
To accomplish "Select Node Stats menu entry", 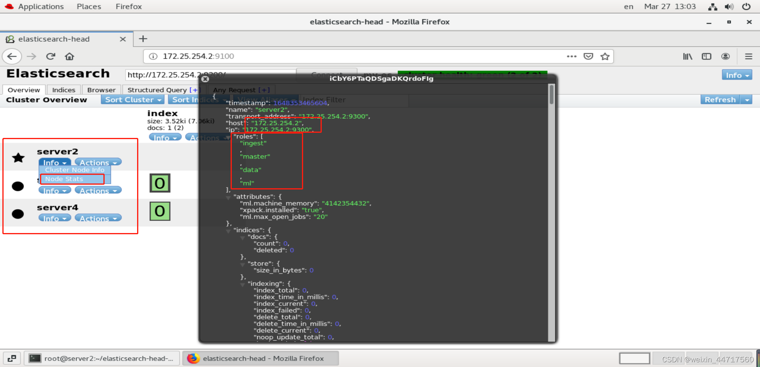I will pyautogui.click(x=74, y=179).
